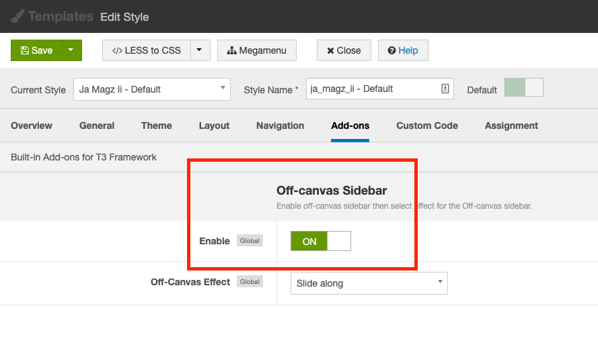Click the Templates paintbrush icon in header
The width and height of the screenshot is (598, 345).
[x=17, y=16]
